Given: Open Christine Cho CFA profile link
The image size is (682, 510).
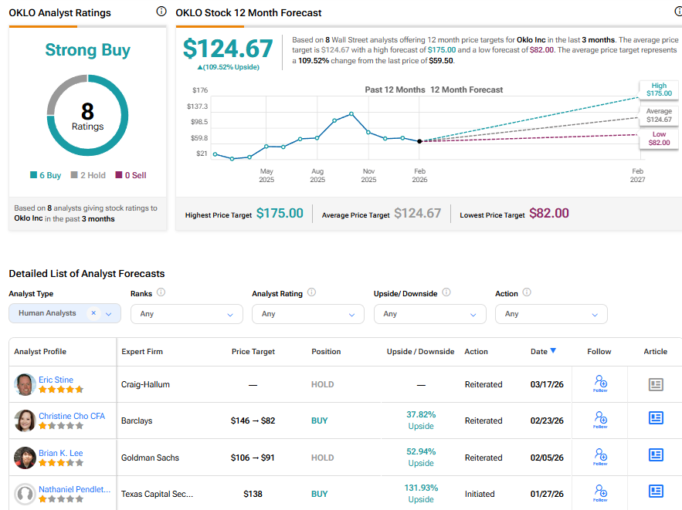Looking at the screenshot, I should [71, 416].
